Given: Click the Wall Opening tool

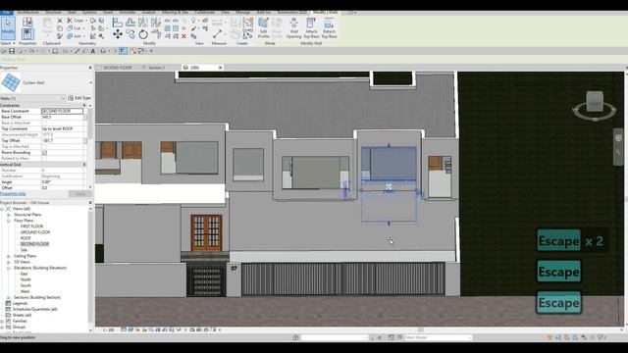Looking at the screenshot, I should tap(293, 27).
